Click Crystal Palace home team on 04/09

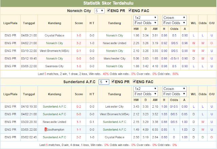(54, 35)
